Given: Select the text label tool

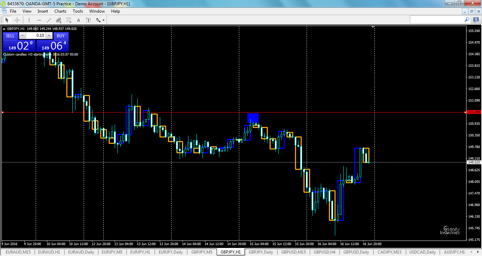Looking at the screenshot, I should tap(88, 20).
